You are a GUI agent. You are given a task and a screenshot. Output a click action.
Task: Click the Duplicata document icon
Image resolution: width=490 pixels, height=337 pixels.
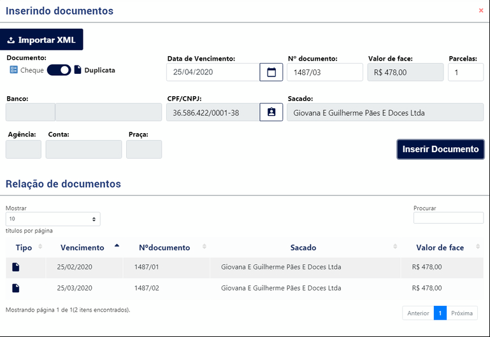(78, 69)
